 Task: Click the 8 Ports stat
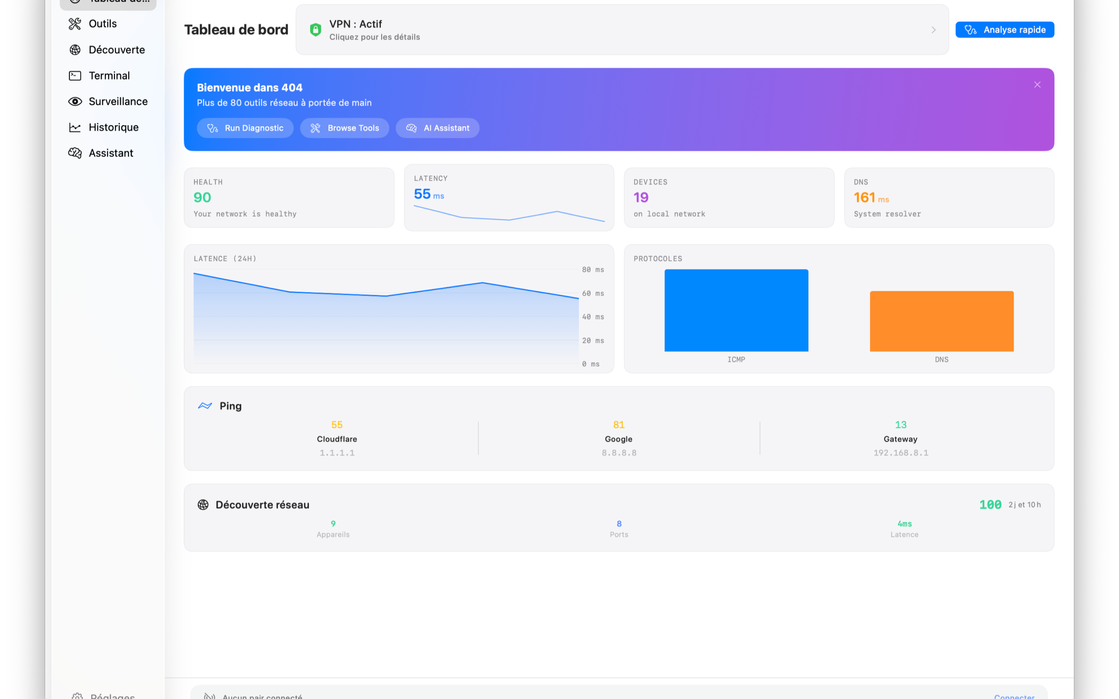coord(619,529)
